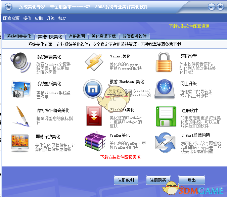Click the description 美化您的WinRar
Screen dimensions: 227x197
[128, 145]
